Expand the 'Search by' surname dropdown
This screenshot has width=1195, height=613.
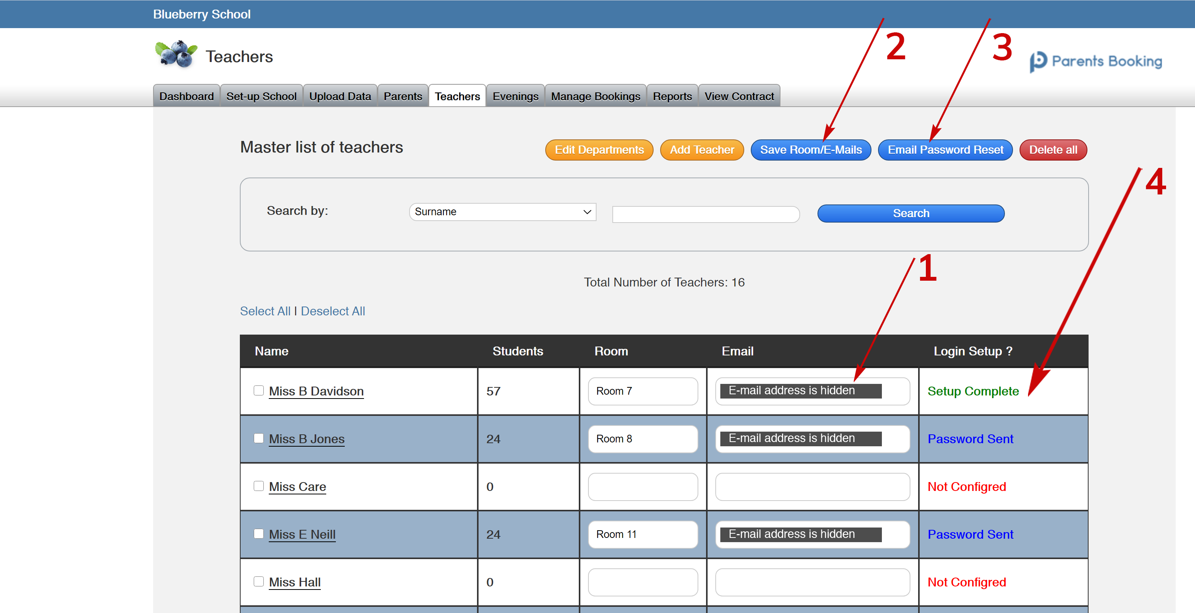pyautogui.click(x=500, y=211)
